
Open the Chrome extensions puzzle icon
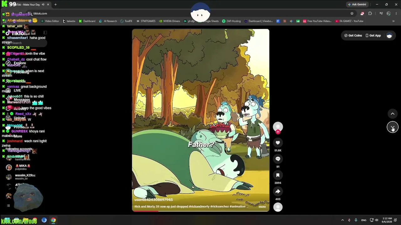370,13
